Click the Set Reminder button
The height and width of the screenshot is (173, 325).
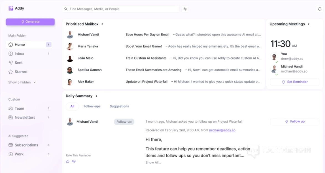point(294,82)
